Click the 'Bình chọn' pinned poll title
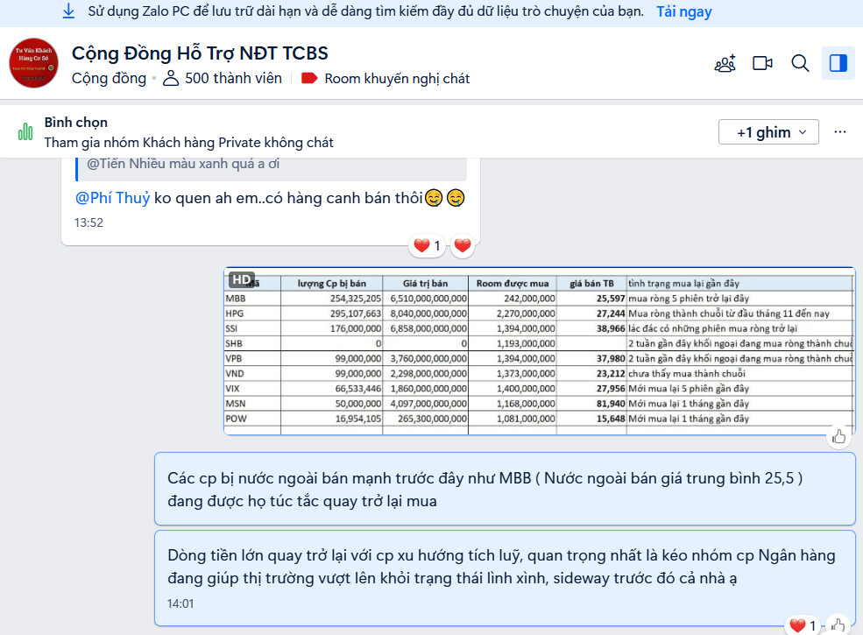This screenshot has height=635, width=863. 76,122
